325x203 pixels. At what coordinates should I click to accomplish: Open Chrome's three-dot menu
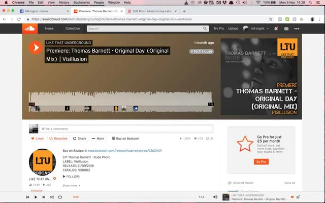319,19
